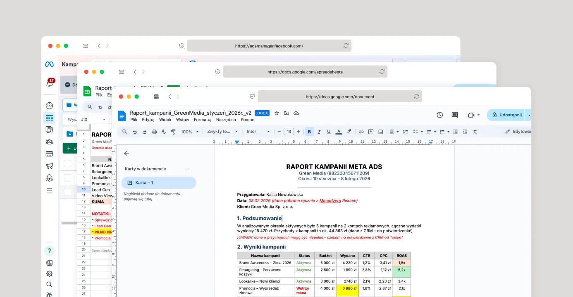
Task: Click the clear formatting icon
Action: tap(475, 131)
